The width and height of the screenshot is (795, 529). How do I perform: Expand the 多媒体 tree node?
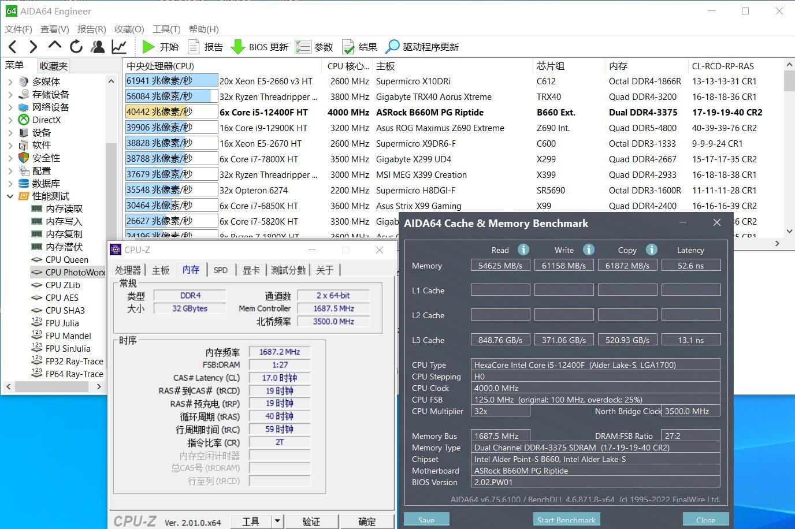click(x=10, y=81)
